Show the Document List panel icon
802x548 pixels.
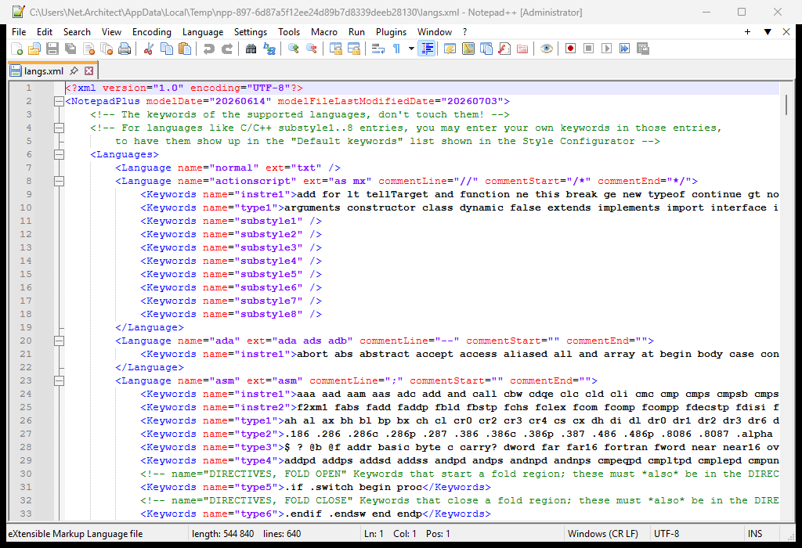(x=486, y=49)
